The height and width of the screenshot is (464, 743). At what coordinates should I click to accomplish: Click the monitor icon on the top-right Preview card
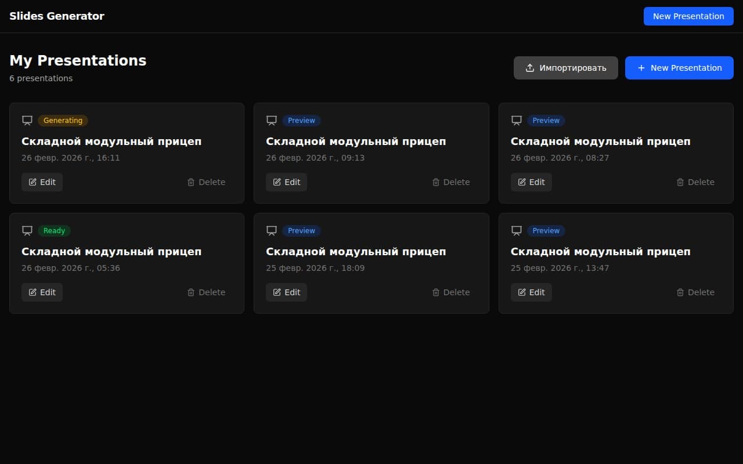(516, 120)
